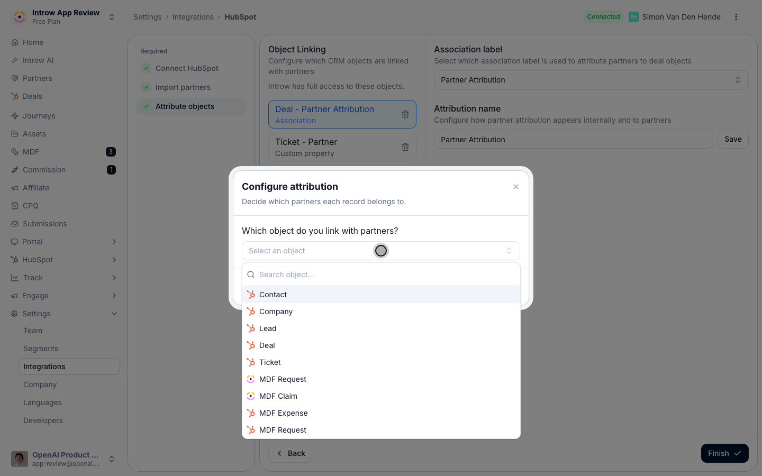Screen dimensions: 762x476
Task: Click the HubSpot icon beside Deals
Action: pos(15,96)
